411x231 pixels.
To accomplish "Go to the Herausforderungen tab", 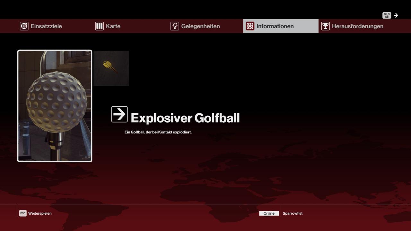I will (x=356, y=26).
